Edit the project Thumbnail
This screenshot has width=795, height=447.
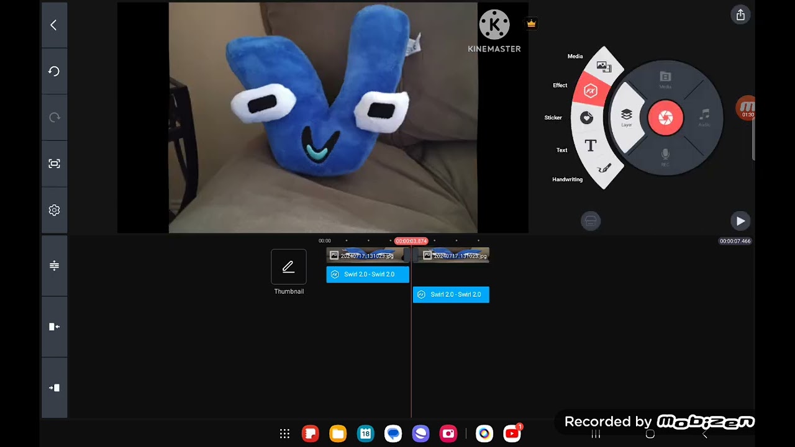pos(289,266)
